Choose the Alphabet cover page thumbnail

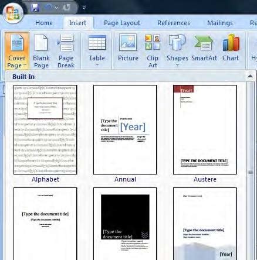(45, 129)
